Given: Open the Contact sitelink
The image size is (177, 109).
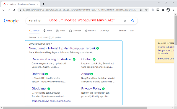Looking at the screenshot, I should (87, 59).
